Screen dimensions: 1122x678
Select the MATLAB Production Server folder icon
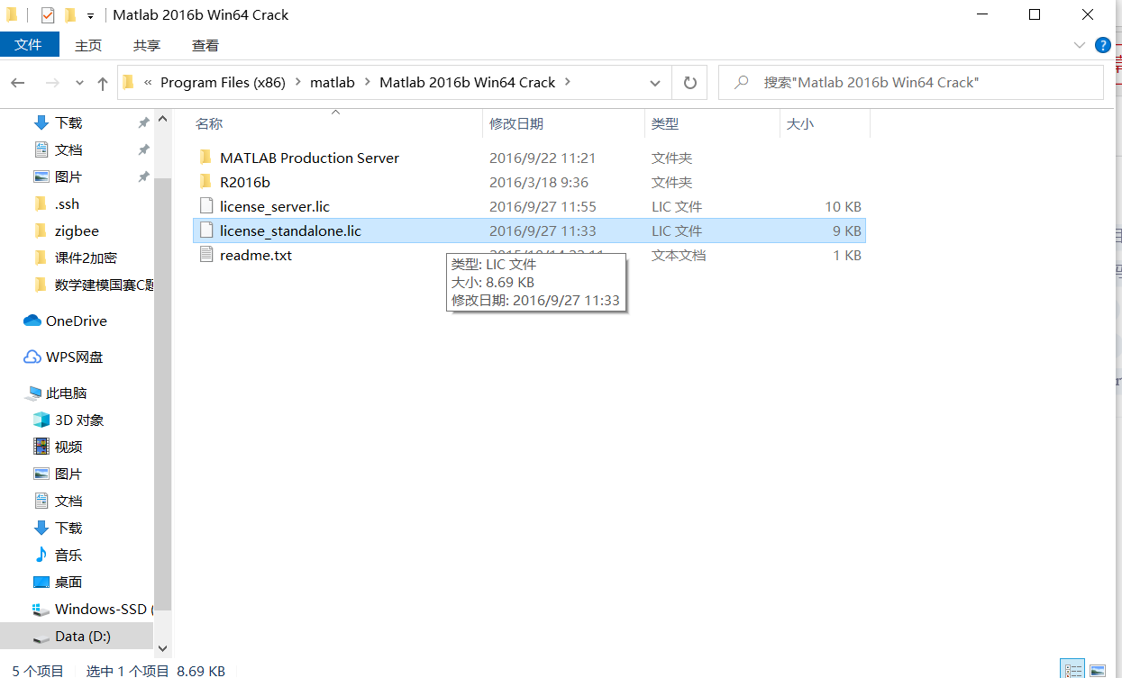[205, 158]
